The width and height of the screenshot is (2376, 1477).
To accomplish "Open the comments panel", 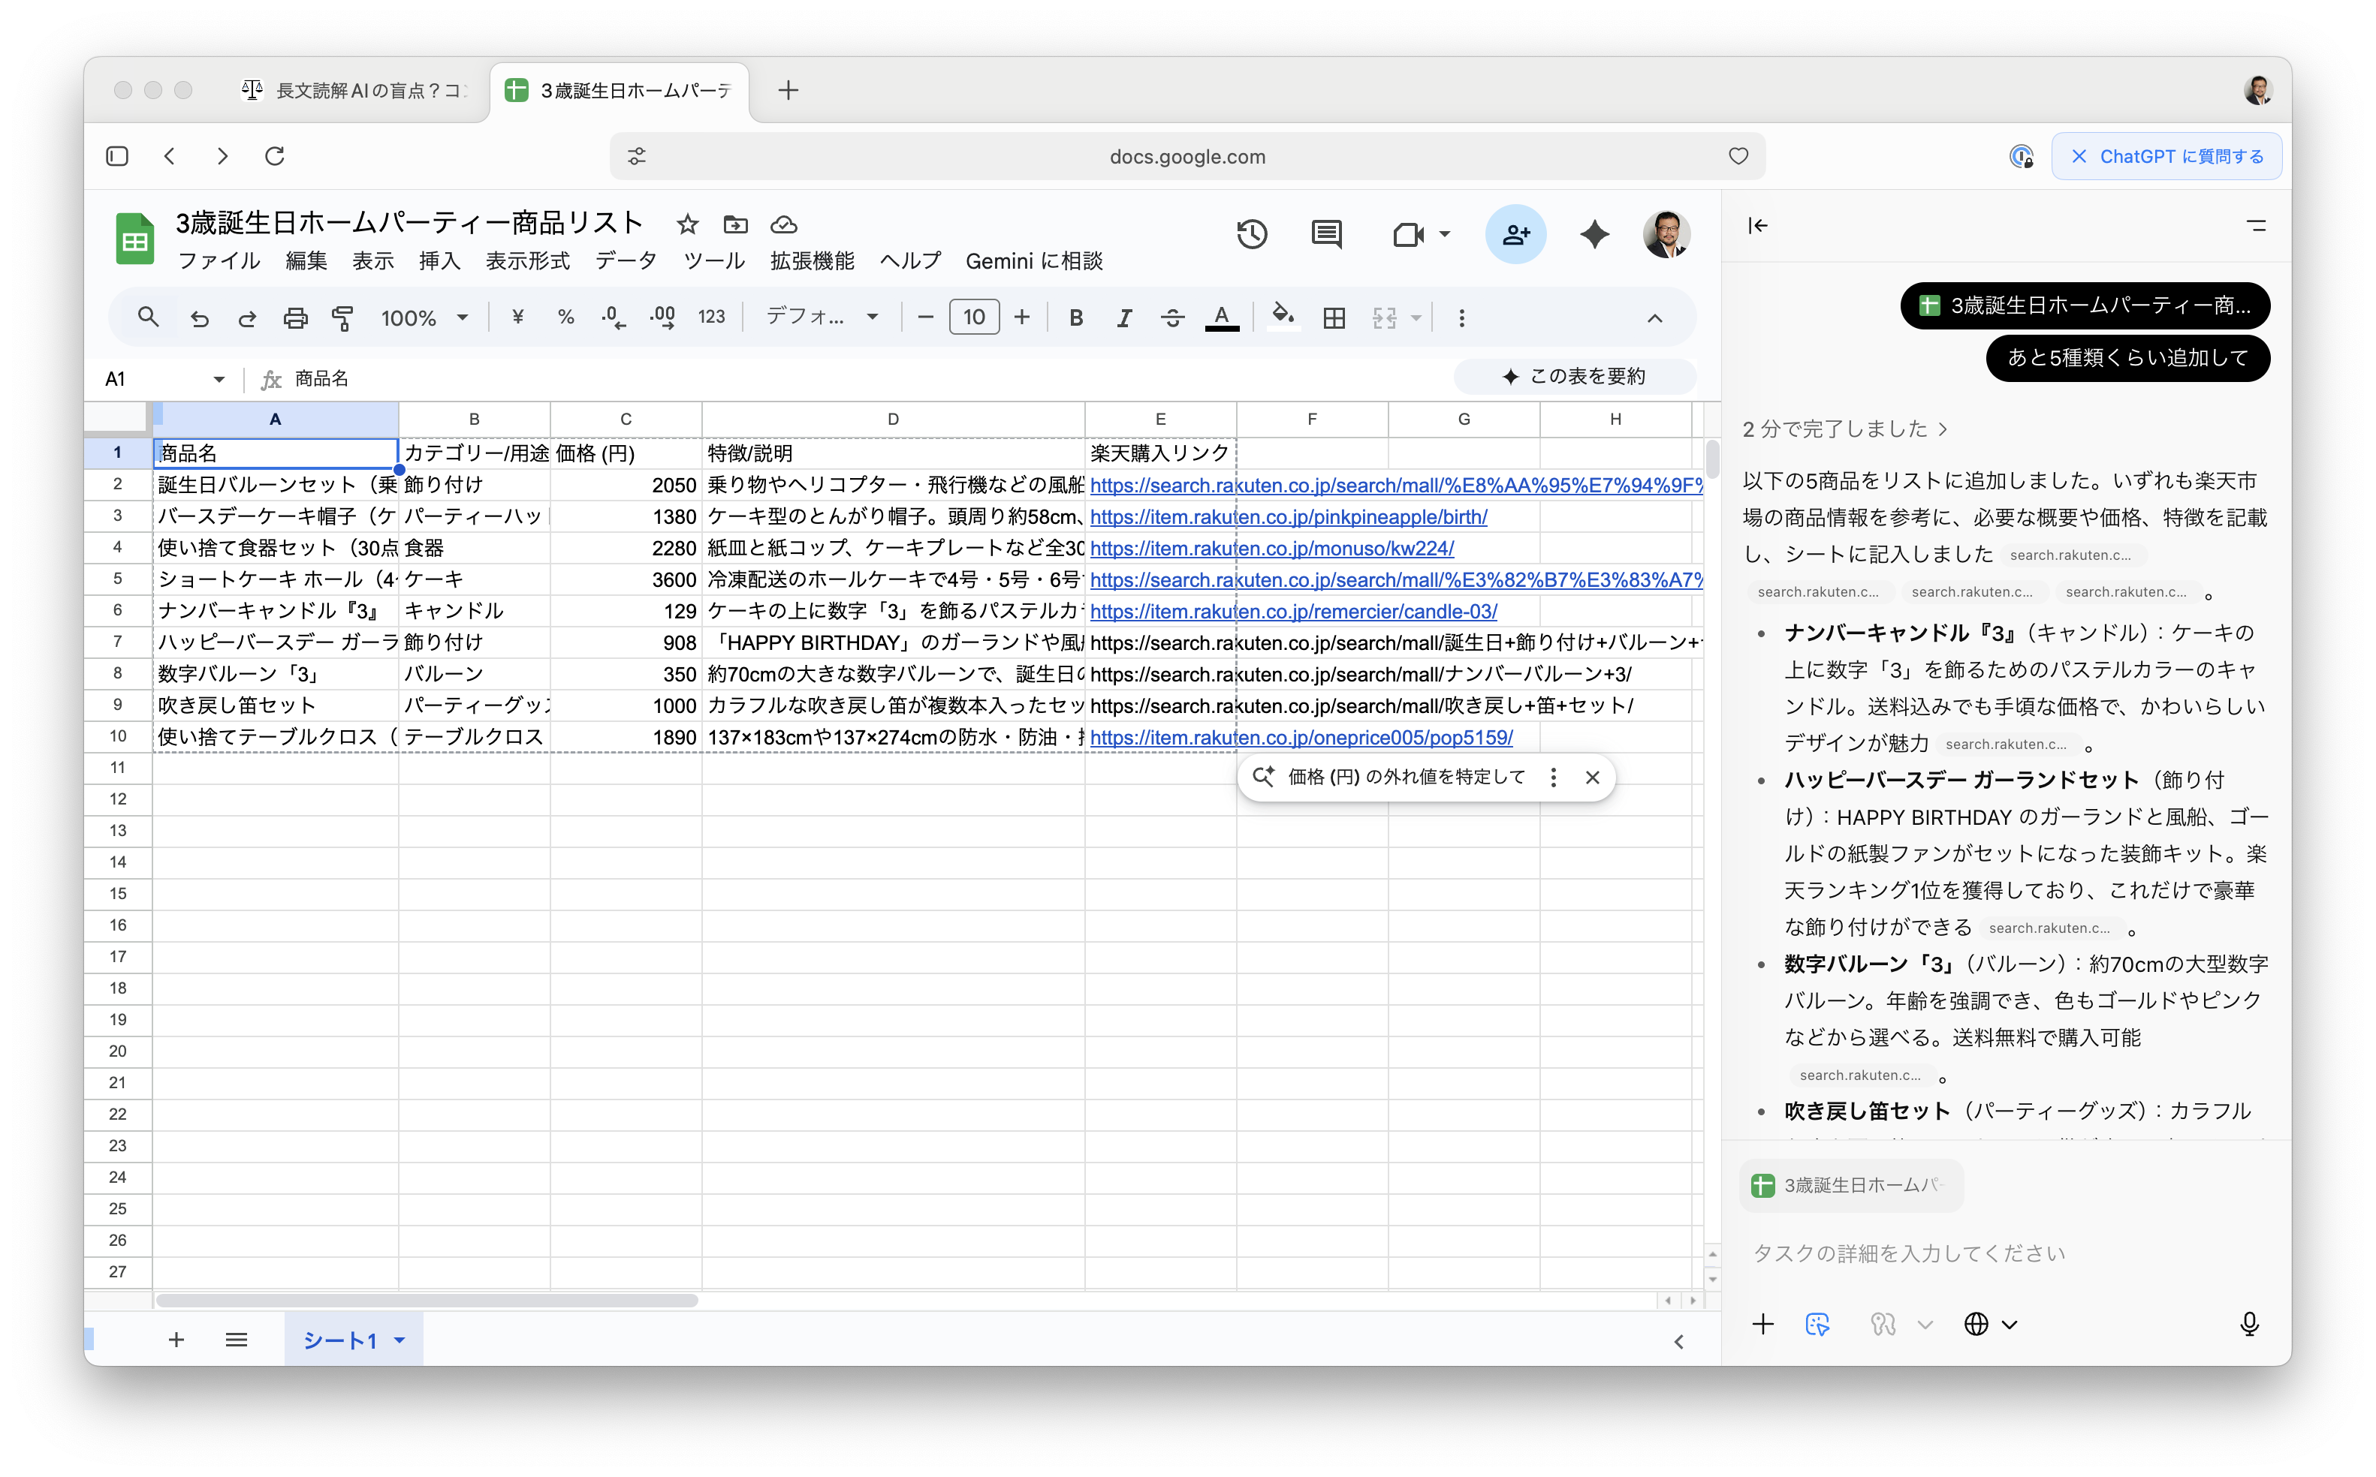I will [x=1326, y=233].
